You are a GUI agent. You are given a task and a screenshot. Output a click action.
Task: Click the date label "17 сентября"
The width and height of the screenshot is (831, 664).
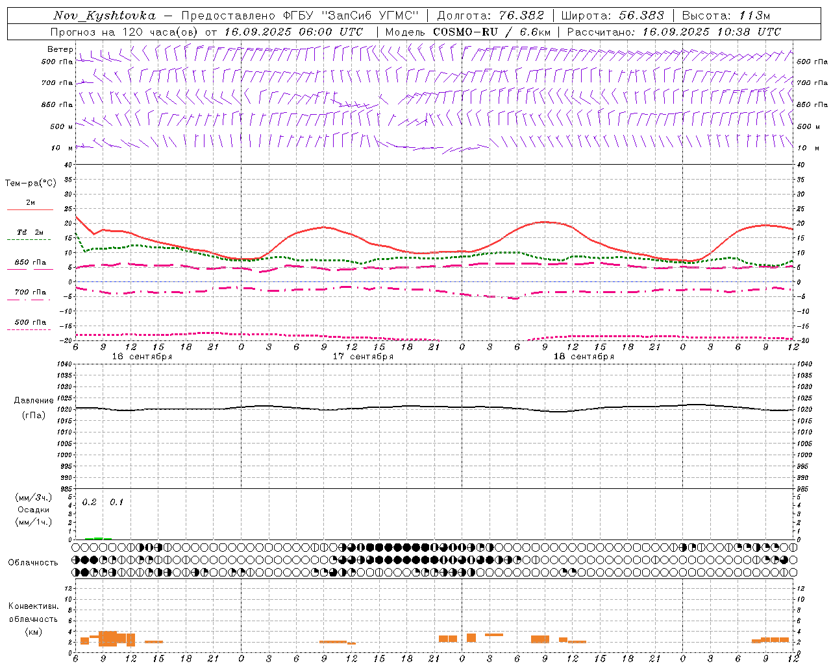(363, 357)
